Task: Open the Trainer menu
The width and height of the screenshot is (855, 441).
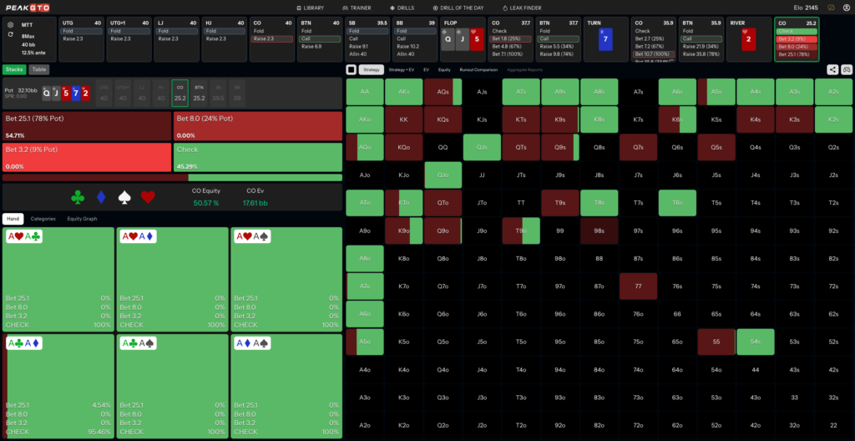Action: point(357,8)
